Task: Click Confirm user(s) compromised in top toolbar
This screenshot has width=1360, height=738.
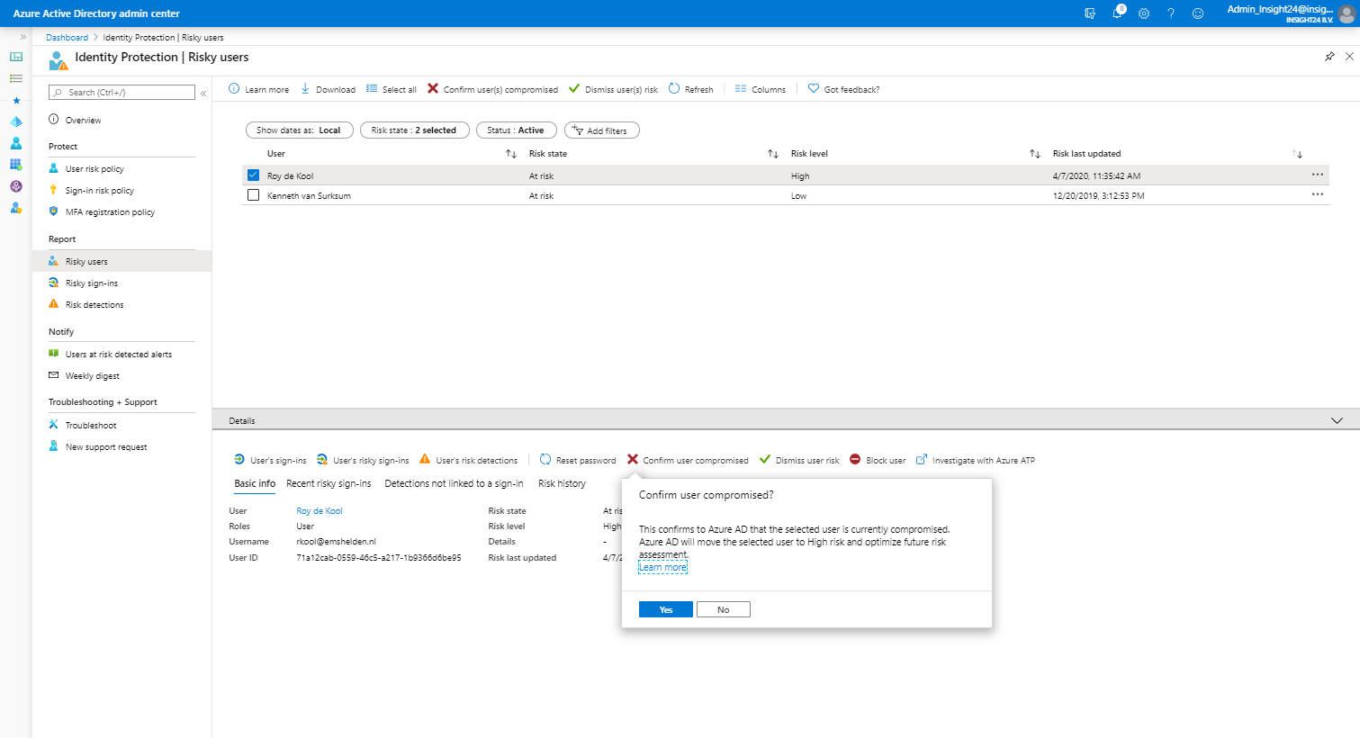Action: coord(492,89)
